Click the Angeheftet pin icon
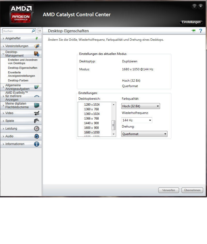Screen dimensions: 207x244 click(37, 38)
